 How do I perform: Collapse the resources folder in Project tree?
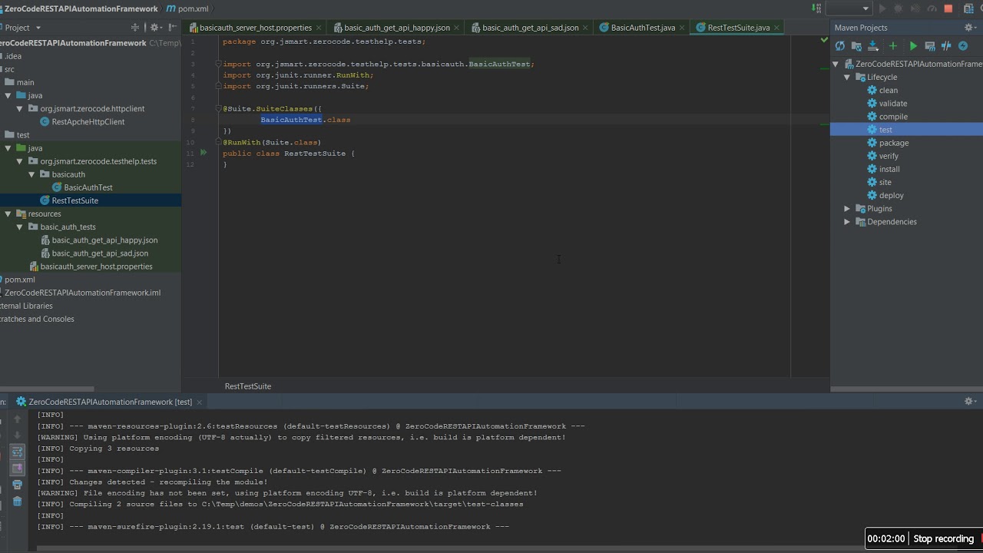[x=8, y=214]
